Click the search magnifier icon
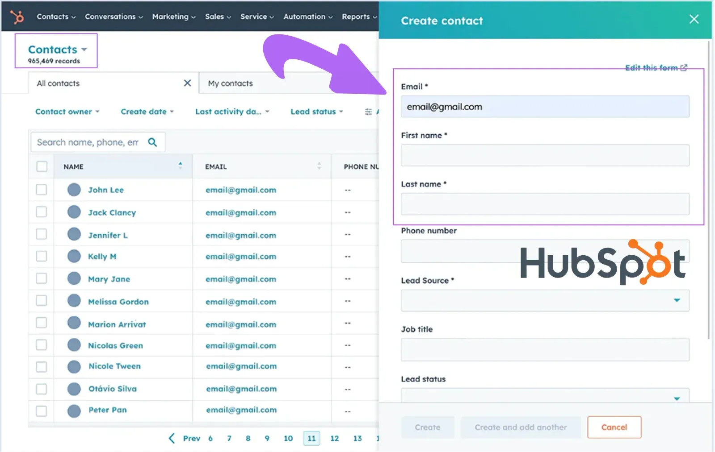The width and height of the screenshot is (715, 452). coord(152,142)
